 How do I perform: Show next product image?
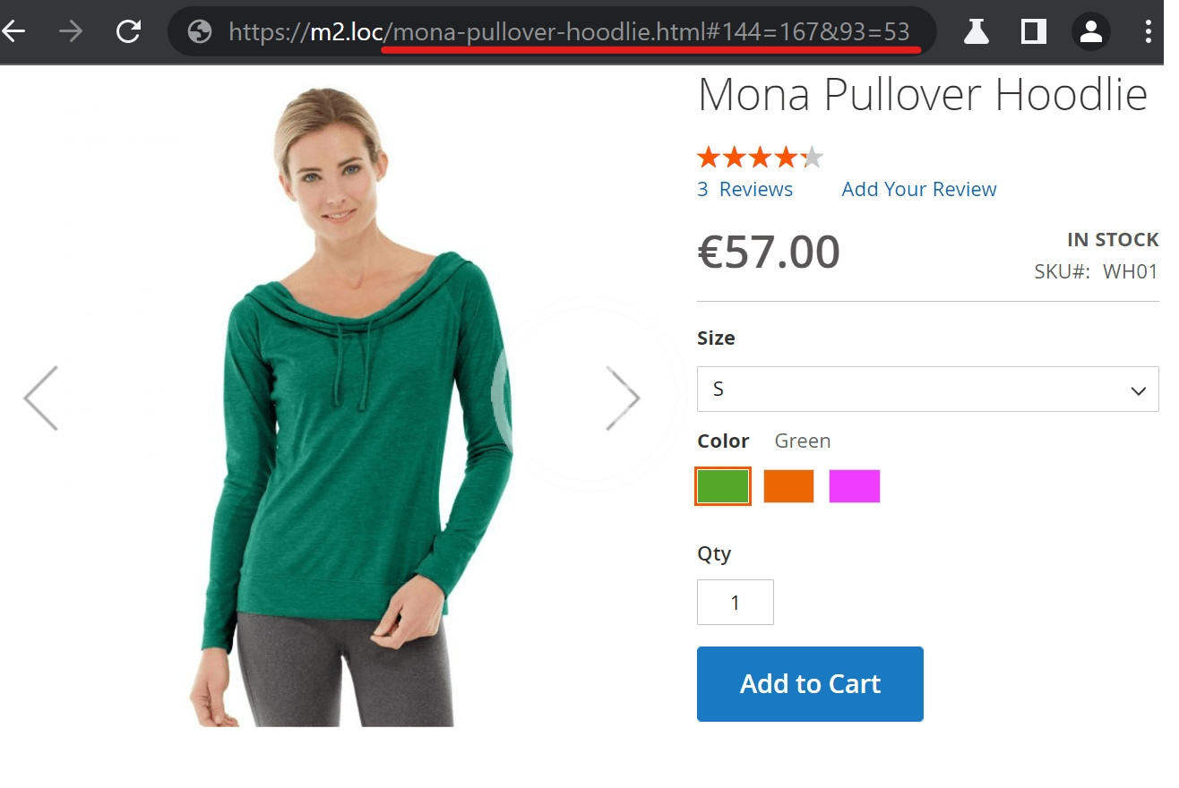coord(624,398)
